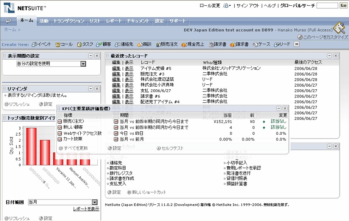The image size is (349, 221).
Task: Show more Create New shortcuts arrow
Action: pyautogui.click(x=296, y=44)
